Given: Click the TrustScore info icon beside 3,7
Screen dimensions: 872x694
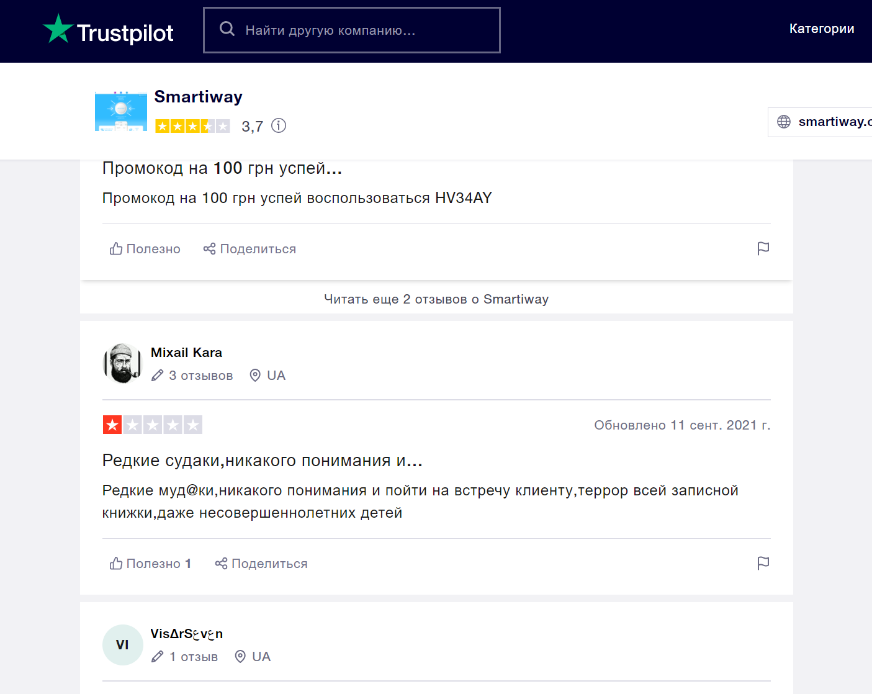Looking at the screenshot, I should pyautogui.click(x=279, y=126).
